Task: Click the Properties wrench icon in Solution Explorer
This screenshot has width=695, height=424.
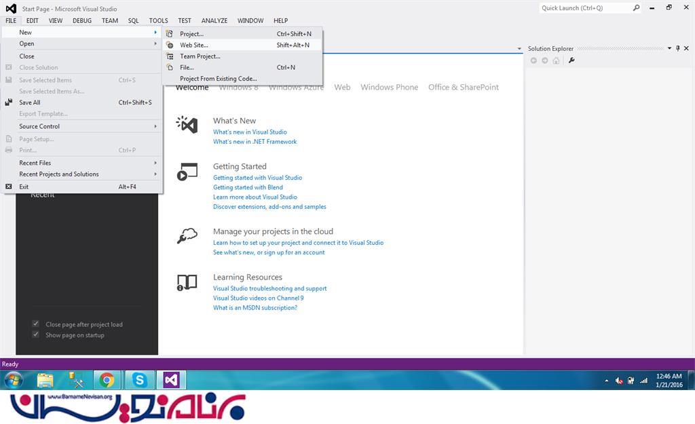Action: [x=571, y=60]
